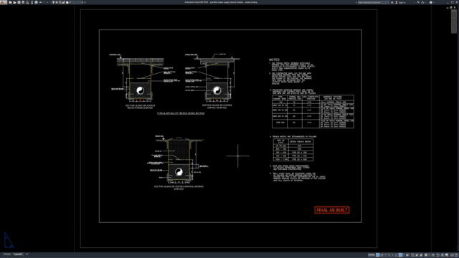The image size is (459, 258).
Task: Open the Help question mark icon
Action: click(x=430, y=2)
